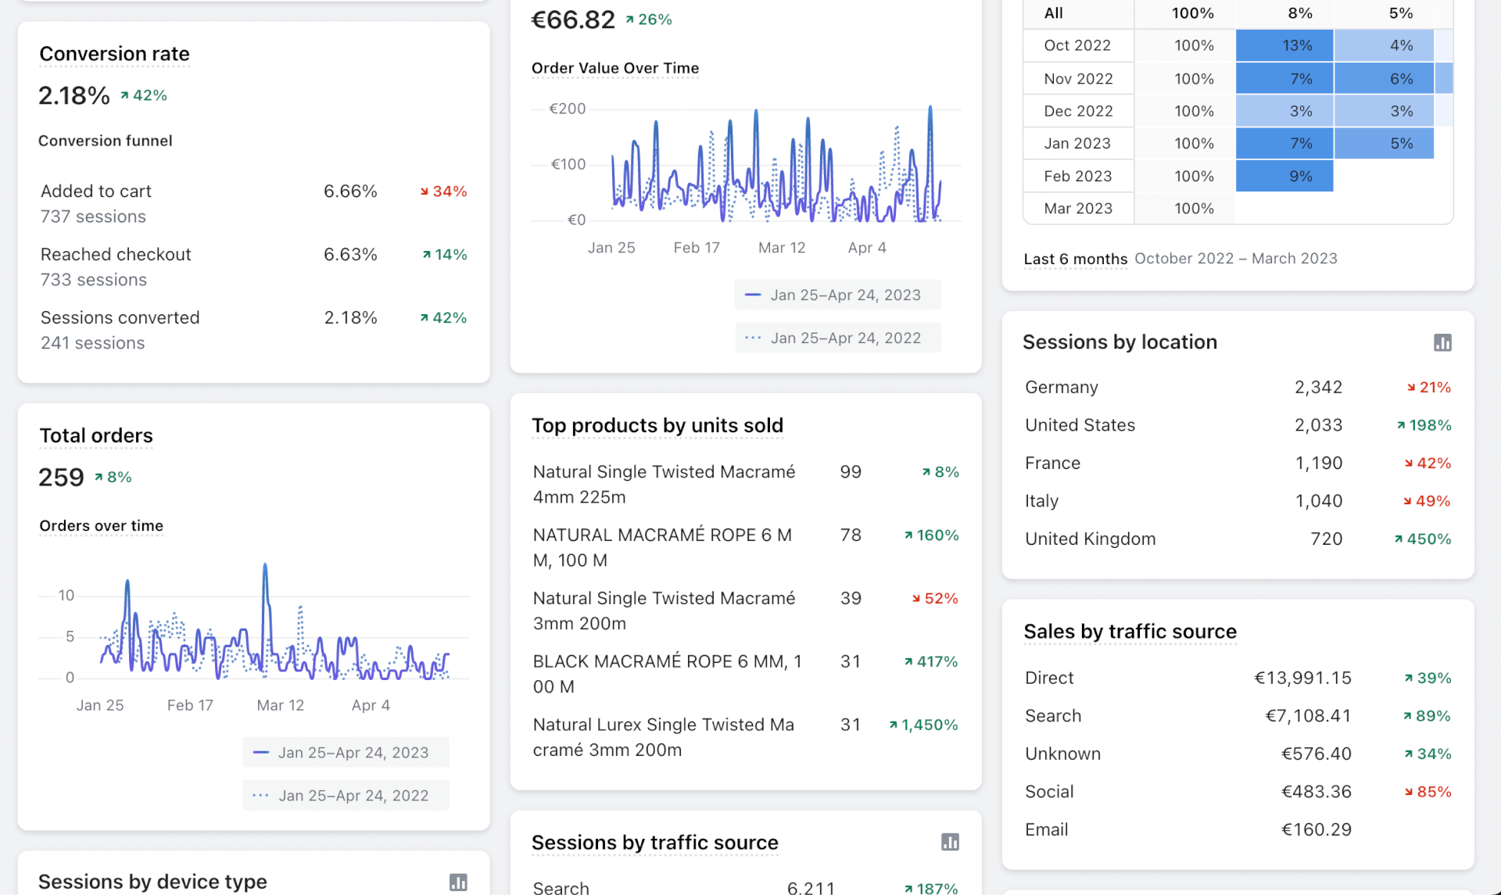The width and height of the screenshot is (1501, 895).
Task: Select Oct 2022 cohort 13% cell
Action: pos(1284,45)
